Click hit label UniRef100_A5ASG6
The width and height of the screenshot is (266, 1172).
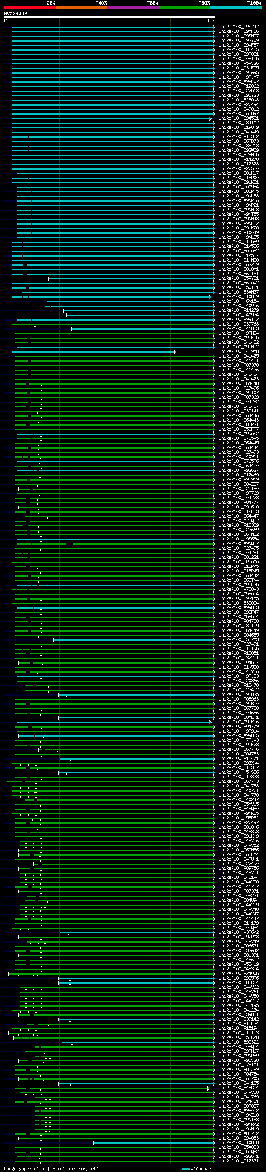(x=239, y=63)
